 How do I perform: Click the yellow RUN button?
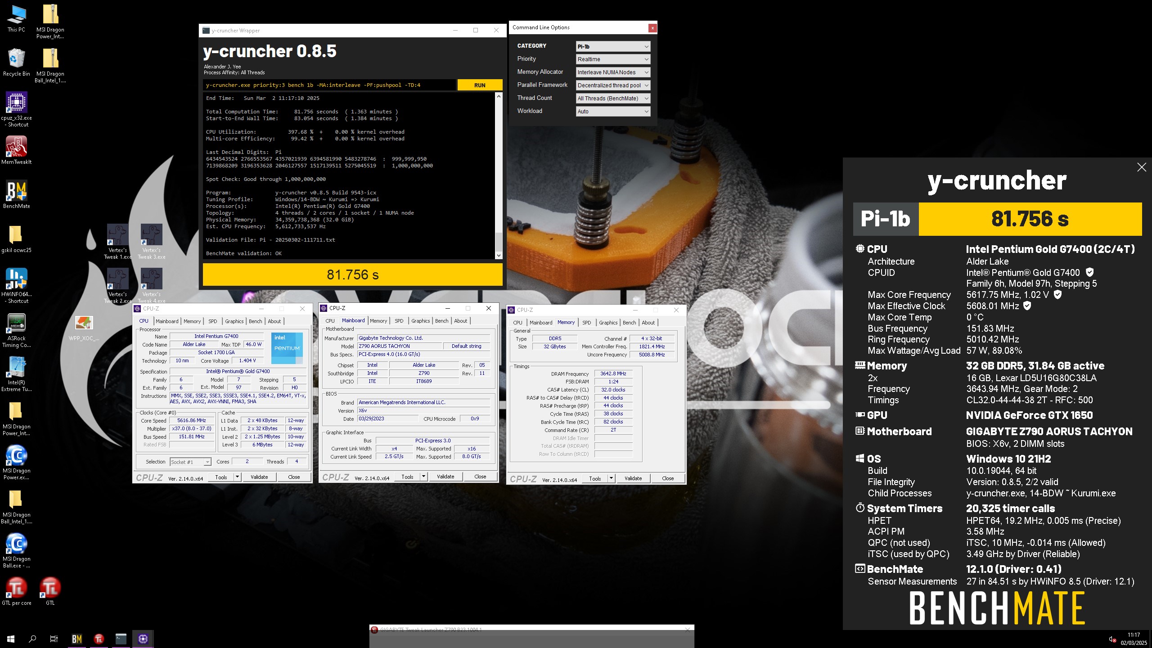480,85
